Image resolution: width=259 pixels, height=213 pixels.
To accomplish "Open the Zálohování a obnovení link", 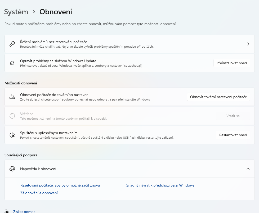I will [39, 193].
